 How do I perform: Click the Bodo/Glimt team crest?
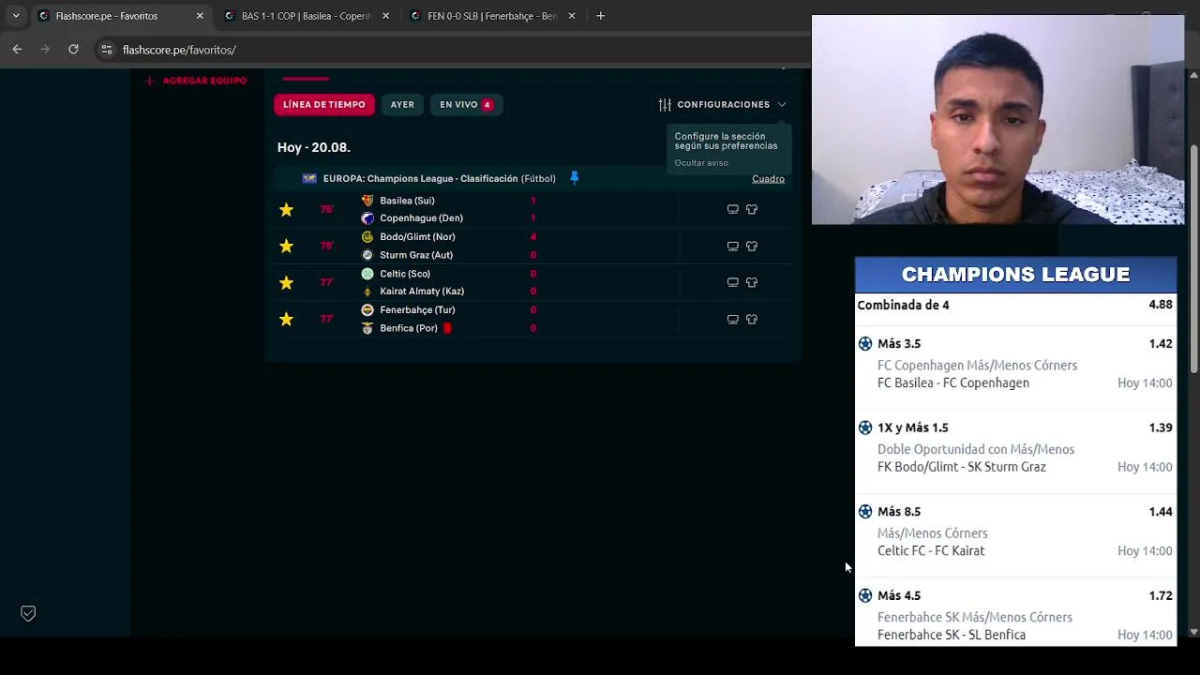point(367,237)
